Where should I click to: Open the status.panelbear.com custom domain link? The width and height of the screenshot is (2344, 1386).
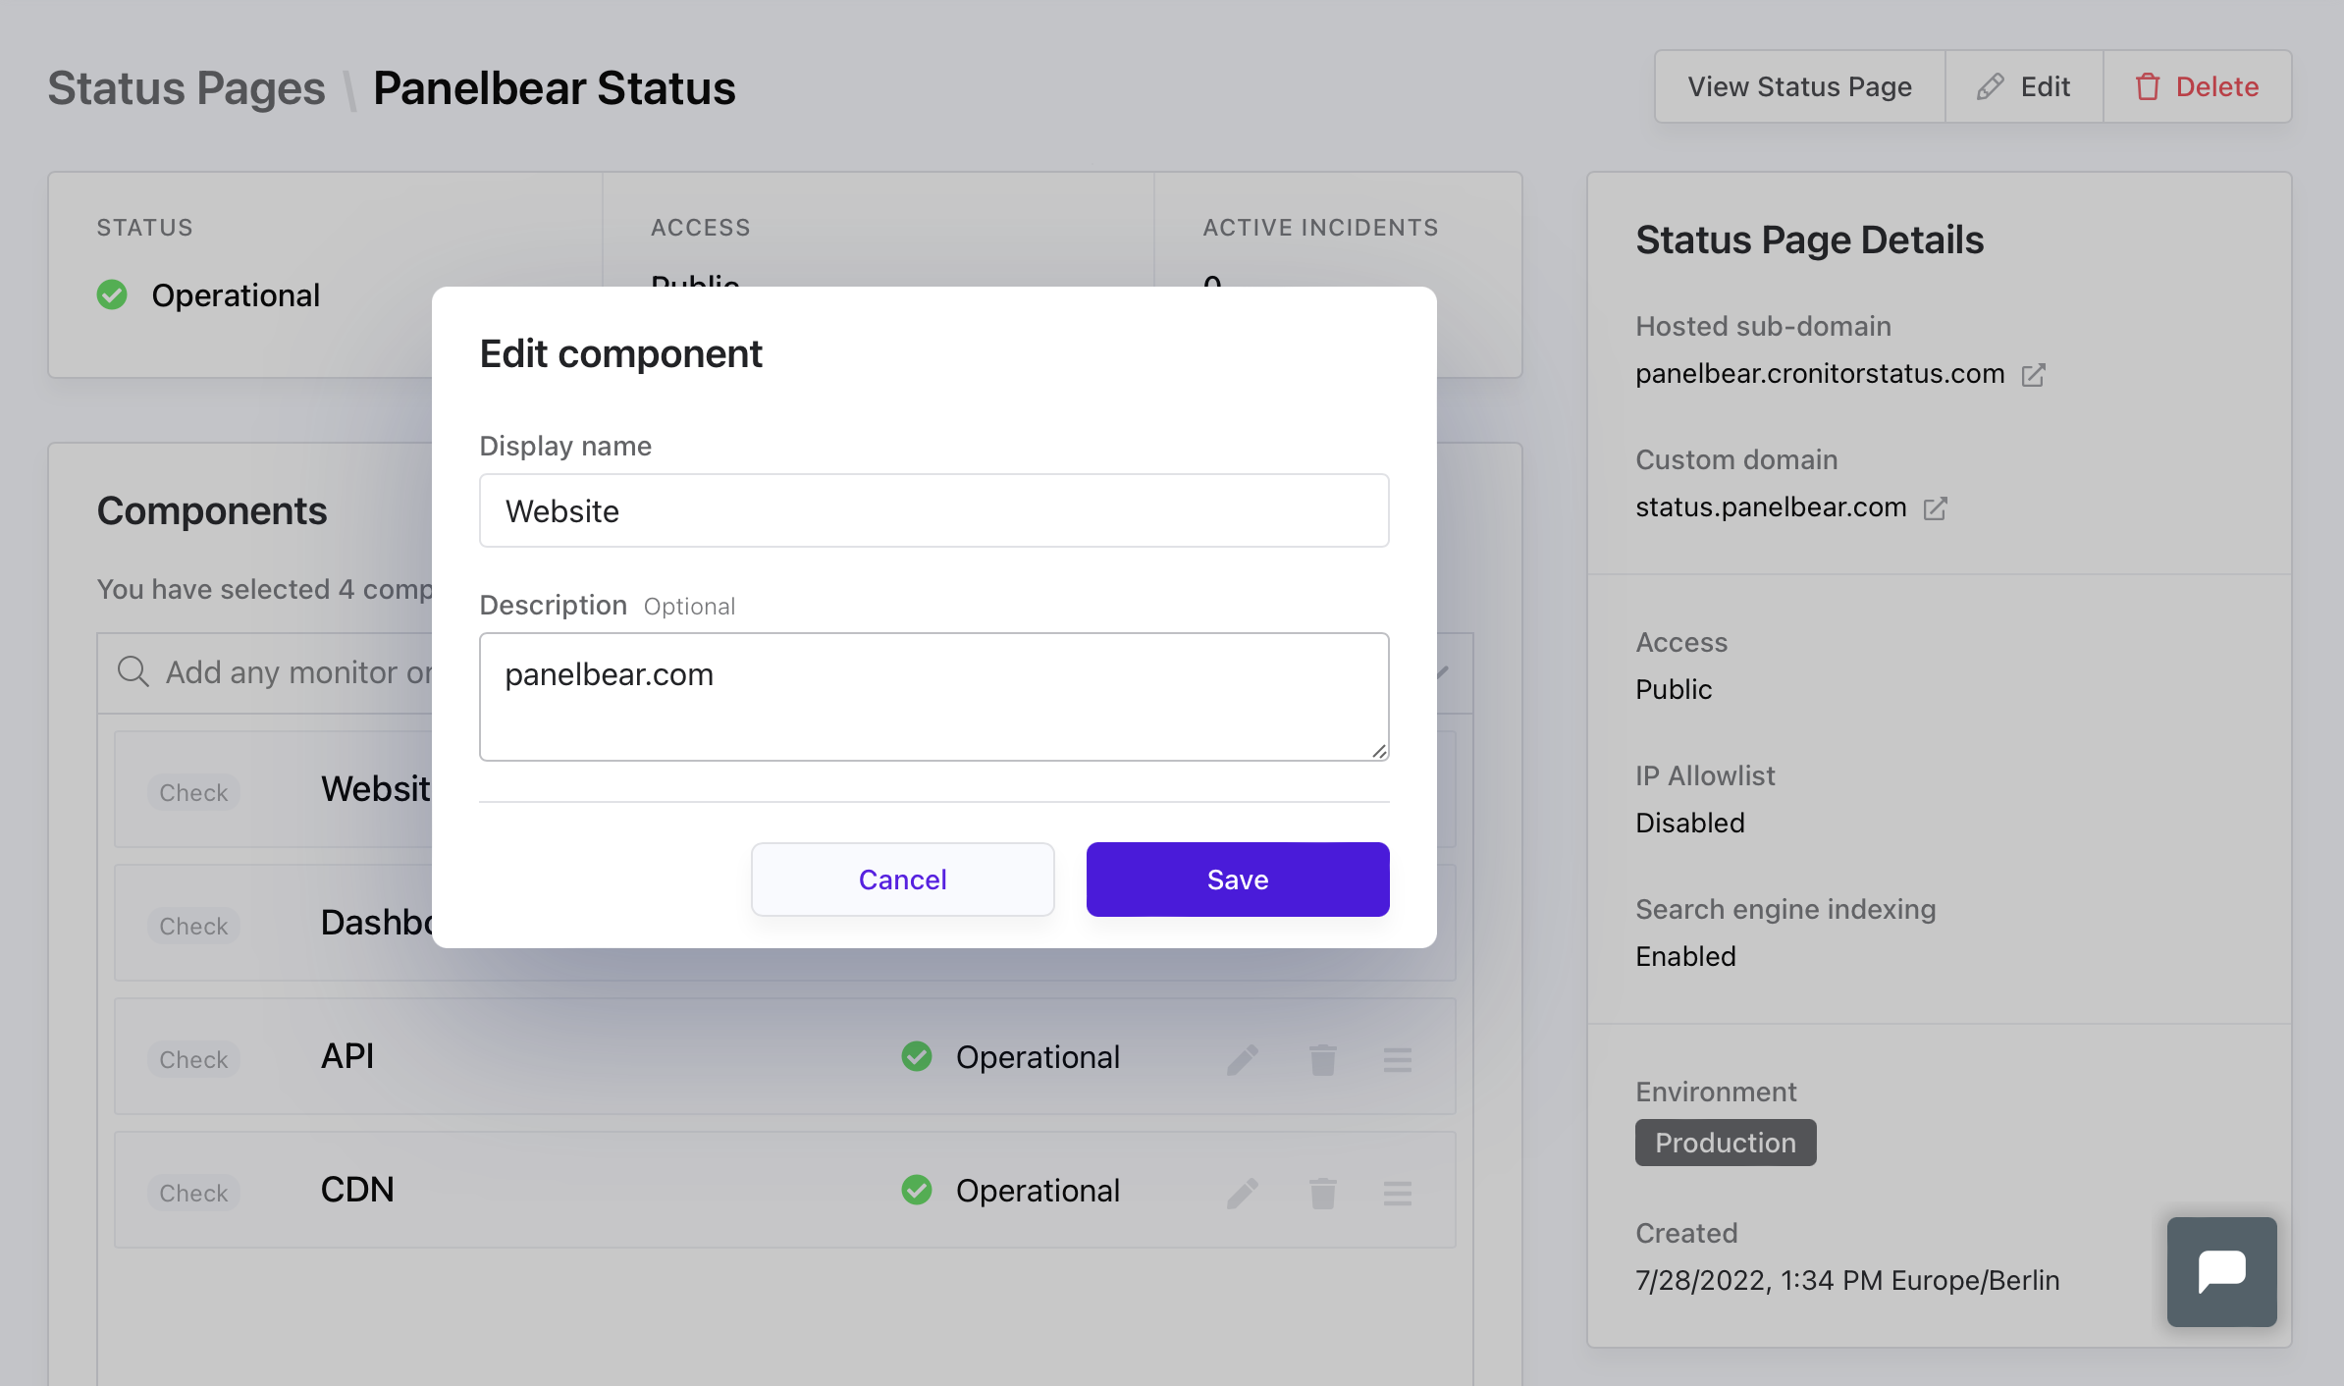(1771, 507)
